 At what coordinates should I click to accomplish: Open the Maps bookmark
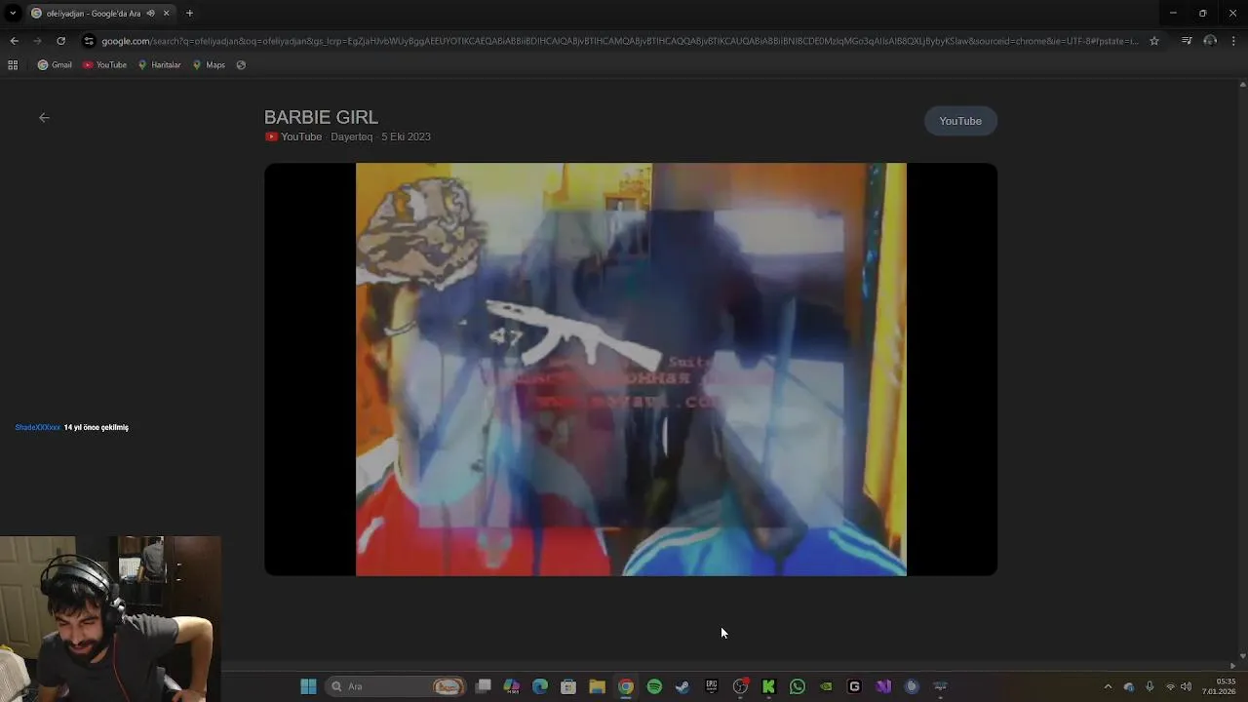click(x=209, y=65)
